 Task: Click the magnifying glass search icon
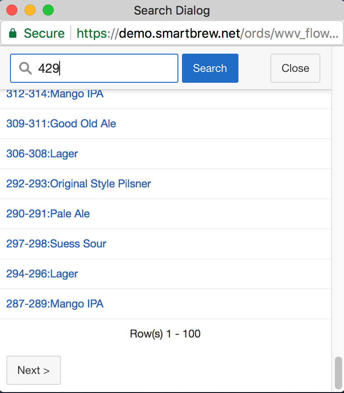[25, 68]
